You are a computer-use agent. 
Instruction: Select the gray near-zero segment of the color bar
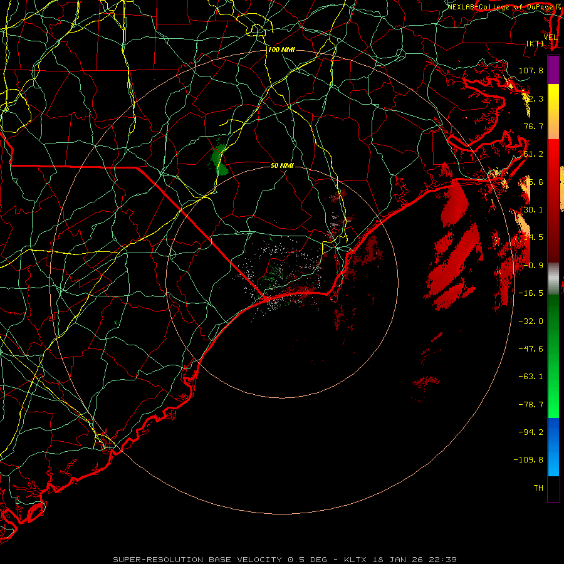coord(553,279)
